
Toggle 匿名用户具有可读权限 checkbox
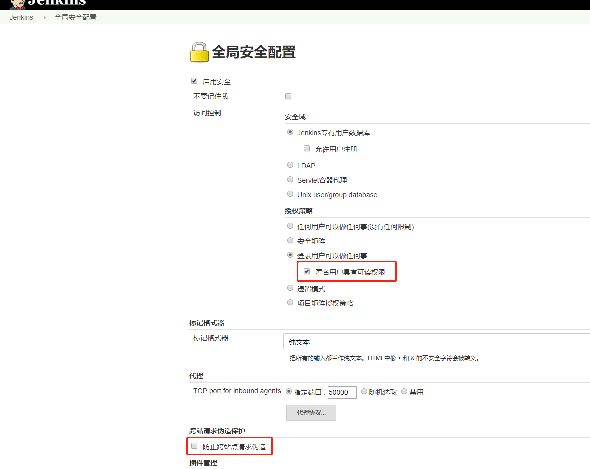[x=307, y=272]
